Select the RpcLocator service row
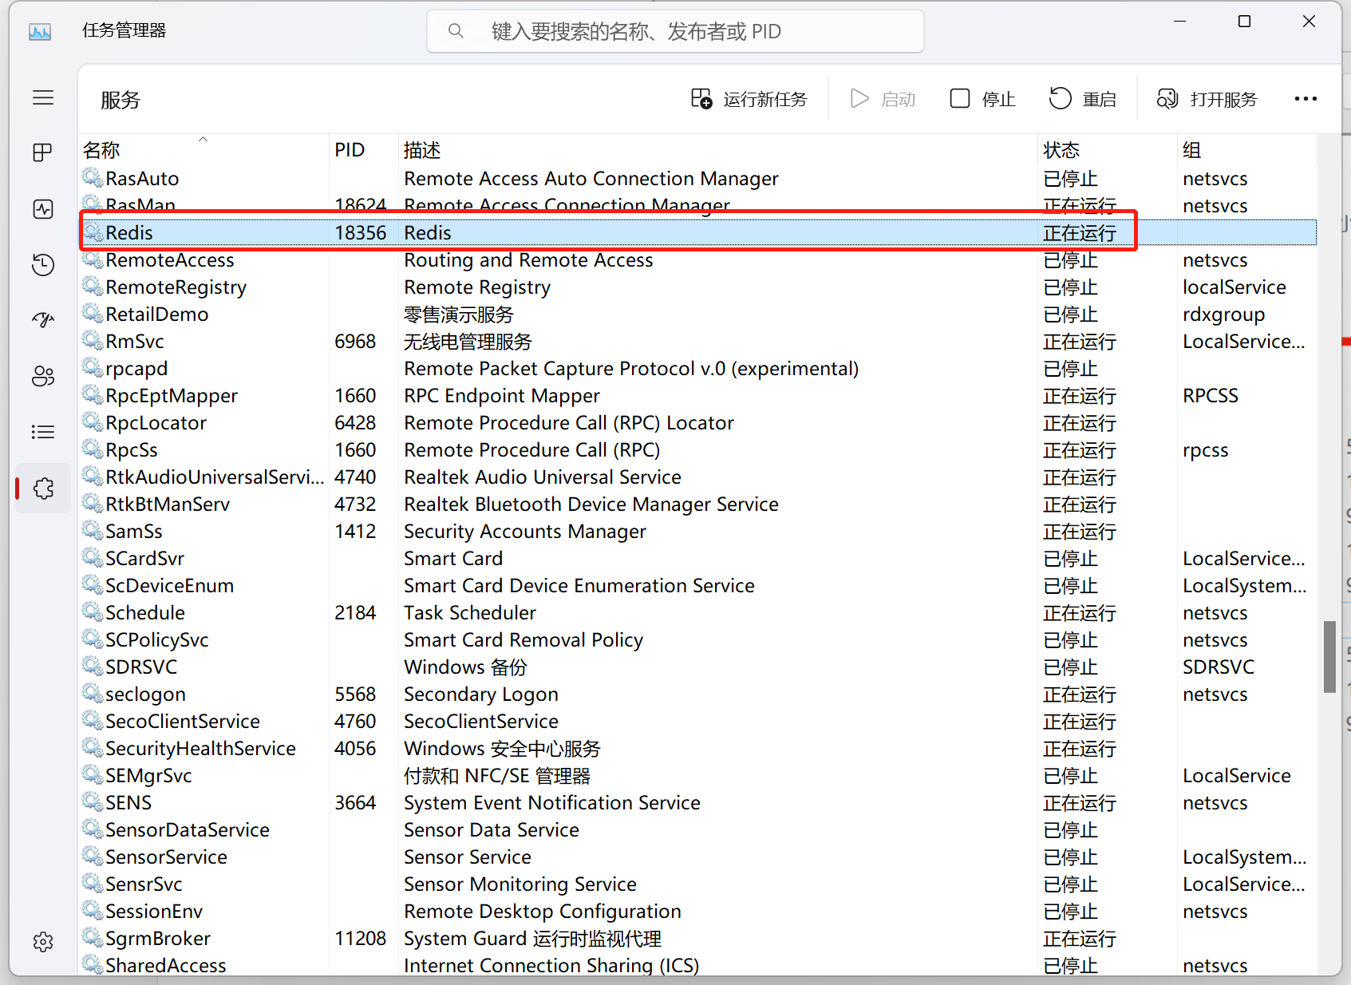1351x985 pixels. pos(698,422)
